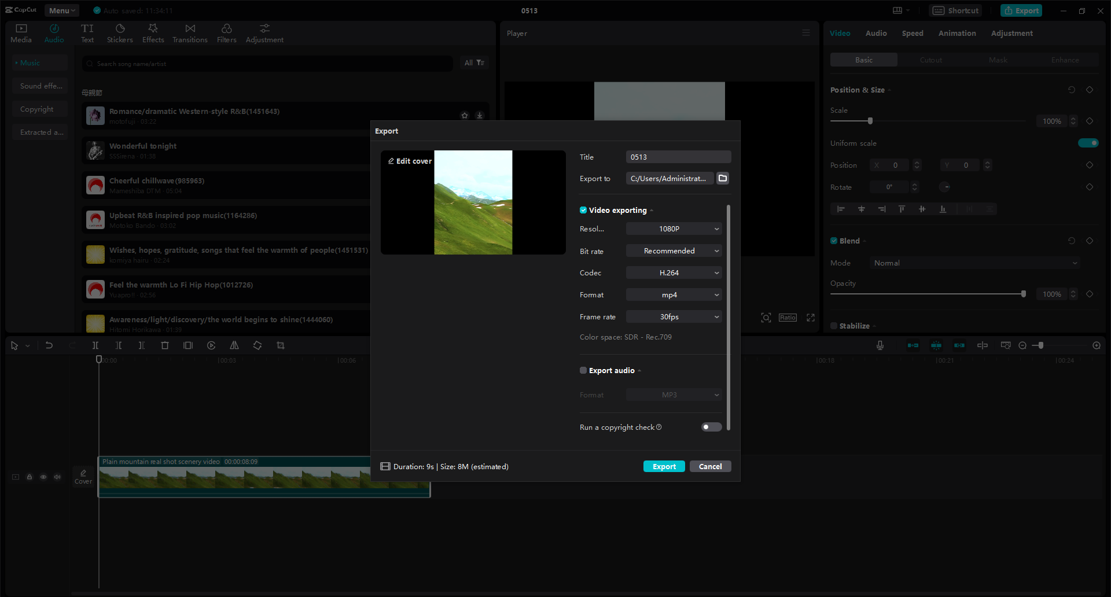
Task: Click the Opacity slider handle
Action: [x=1024, y=293]
